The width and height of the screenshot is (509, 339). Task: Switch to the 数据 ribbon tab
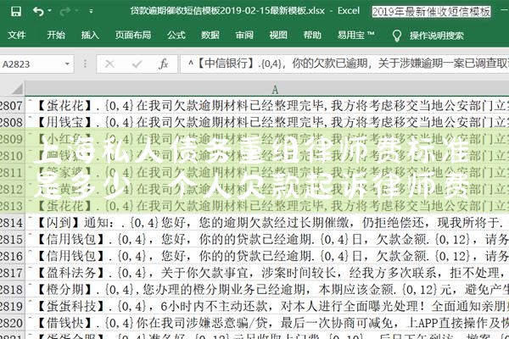[210, 35]
